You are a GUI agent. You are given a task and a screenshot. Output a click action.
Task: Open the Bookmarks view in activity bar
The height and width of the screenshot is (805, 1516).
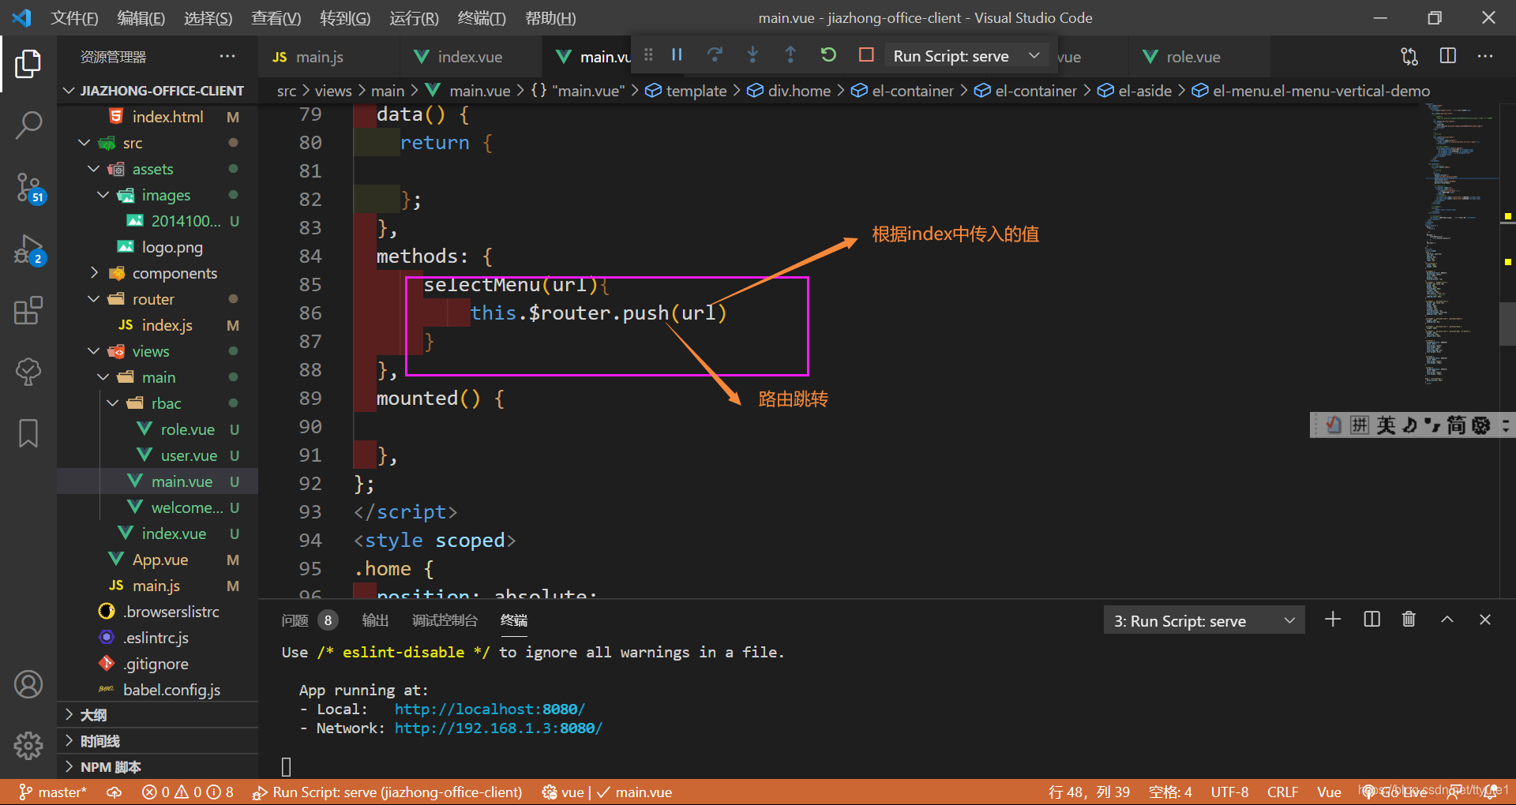(x=28, y=433)
